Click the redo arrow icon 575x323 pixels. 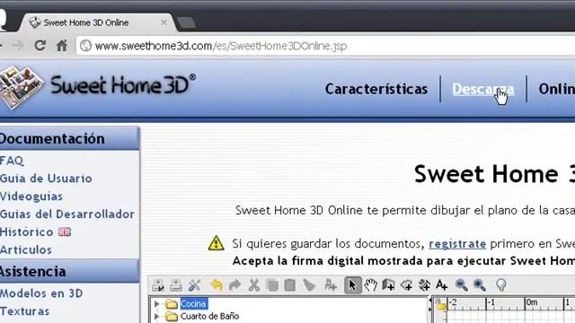pos(234,285)
